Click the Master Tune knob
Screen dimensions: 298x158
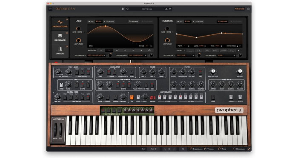point(213,71)
